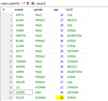
Task: Click the VIETNAM location cell for DANIEL
Action: click(76, 92)
